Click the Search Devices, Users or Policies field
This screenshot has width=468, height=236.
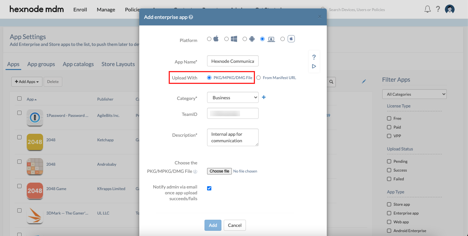point(357,10)
